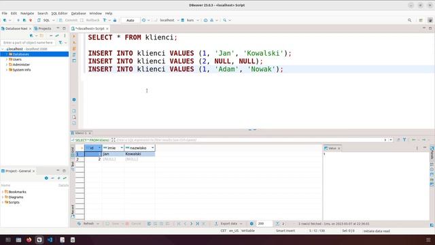Click the lock icon in main toolbar
Image resolution: width=435 pixels, height=245 pixels.
click(115, 20)
